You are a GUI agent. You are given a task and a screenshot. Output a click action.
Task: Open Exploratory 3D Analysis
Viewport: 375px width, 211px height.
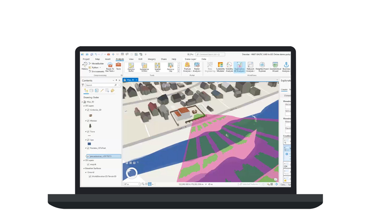pos(239,67)
